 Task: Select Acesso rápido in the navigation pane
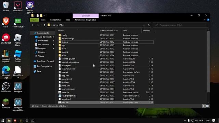43,33
